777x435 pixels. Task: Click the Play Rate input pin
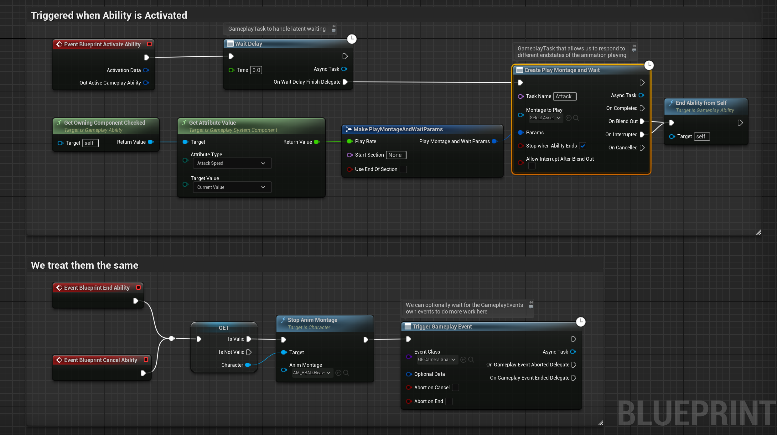[350, 141]
